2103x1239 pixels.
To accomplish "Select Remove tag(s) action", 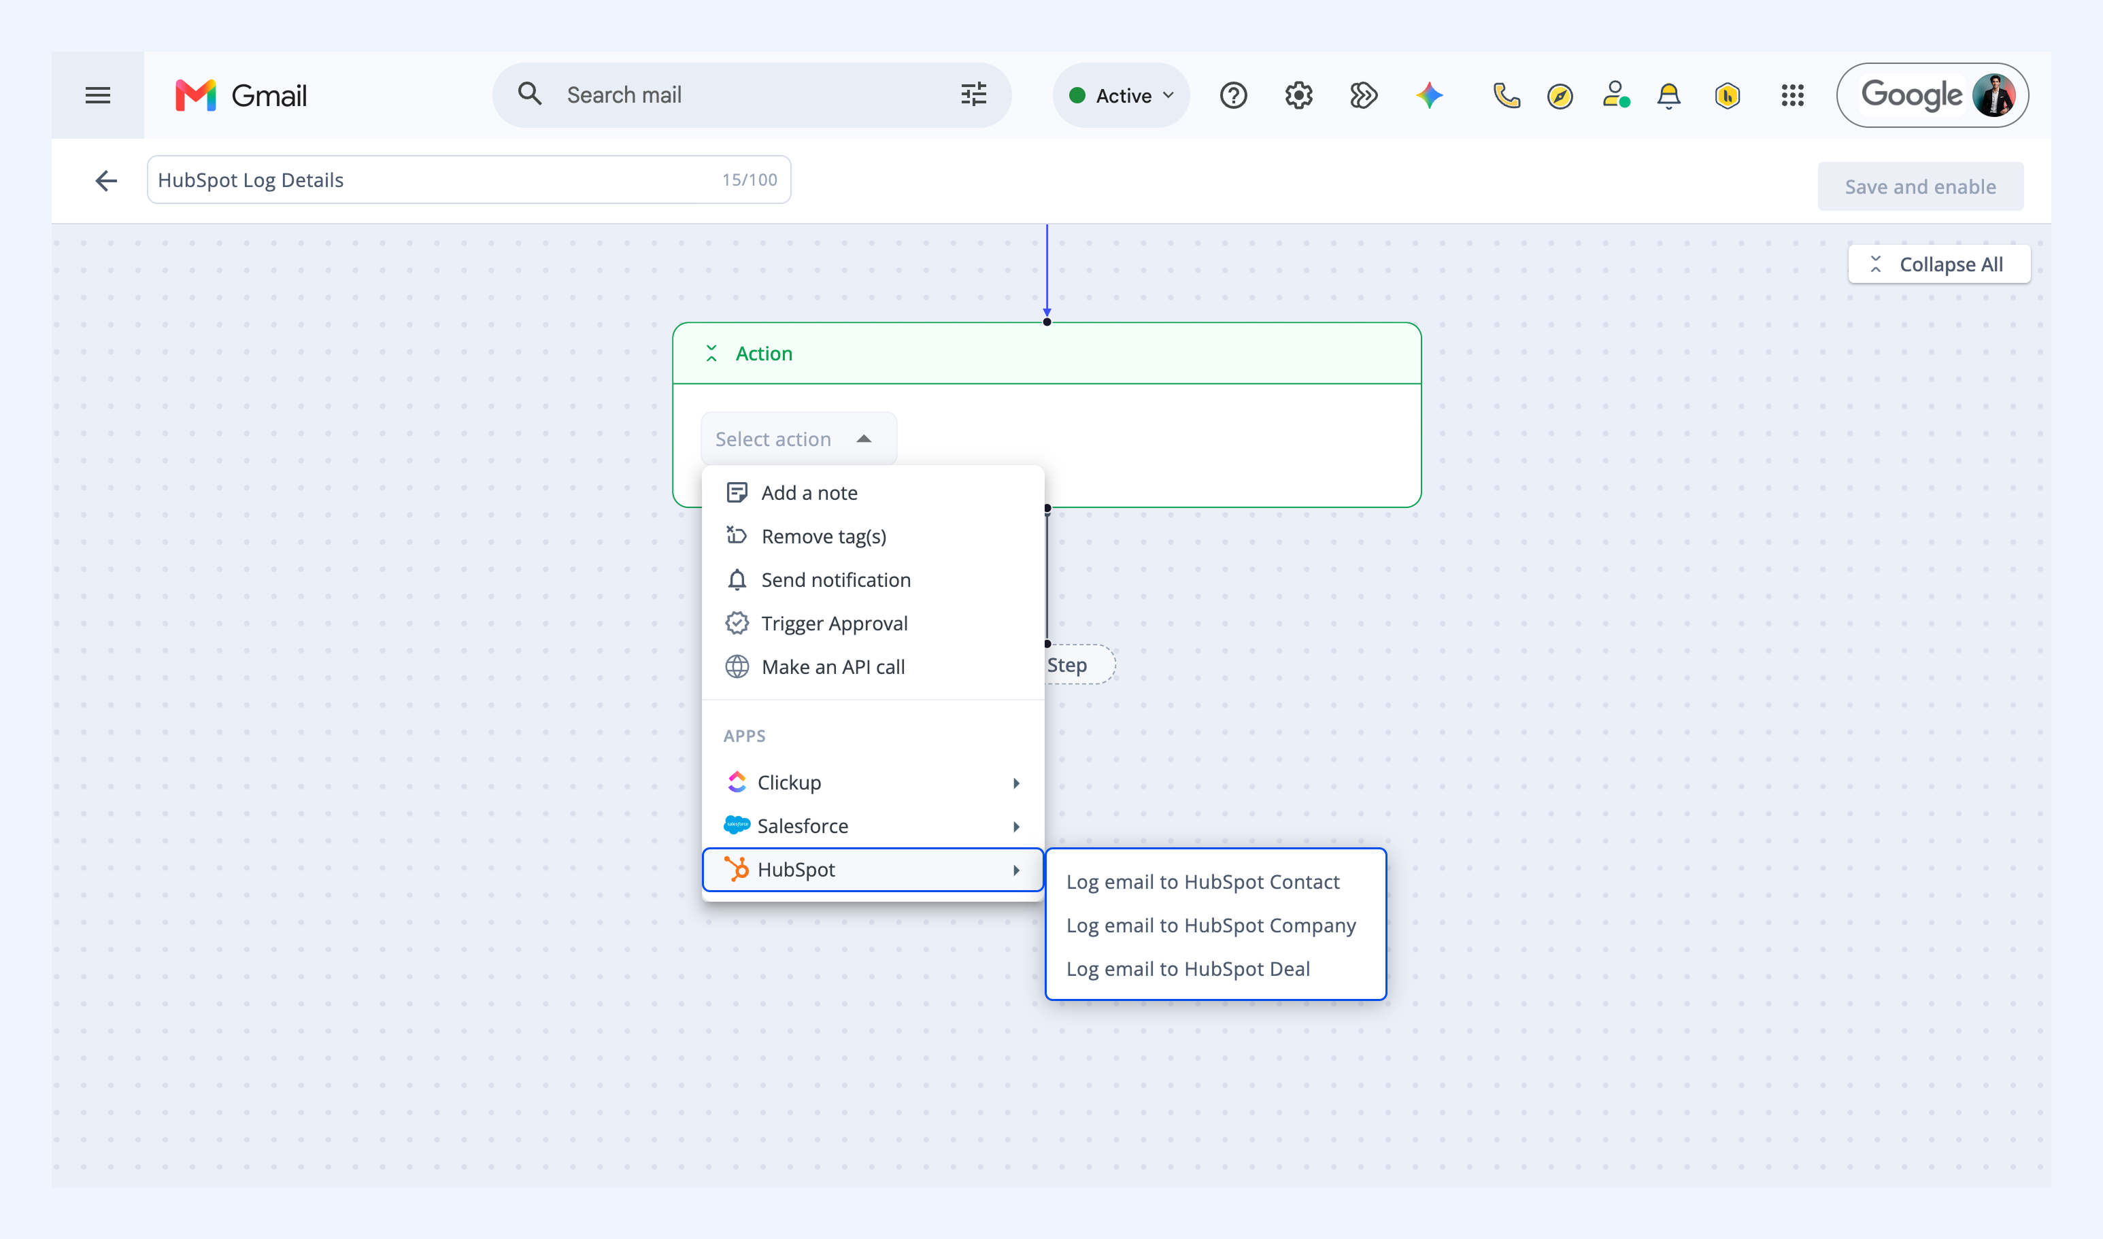I will coord(873,536).
